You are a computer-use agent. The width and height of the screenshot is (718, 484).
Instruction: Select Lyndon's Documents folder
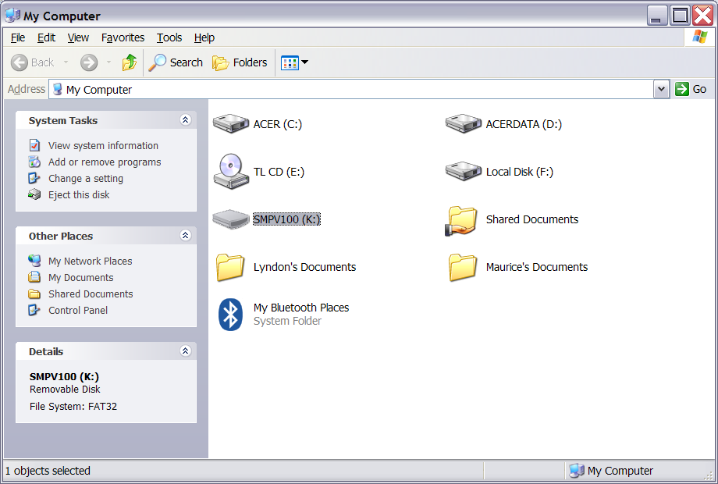pos(231,267)
